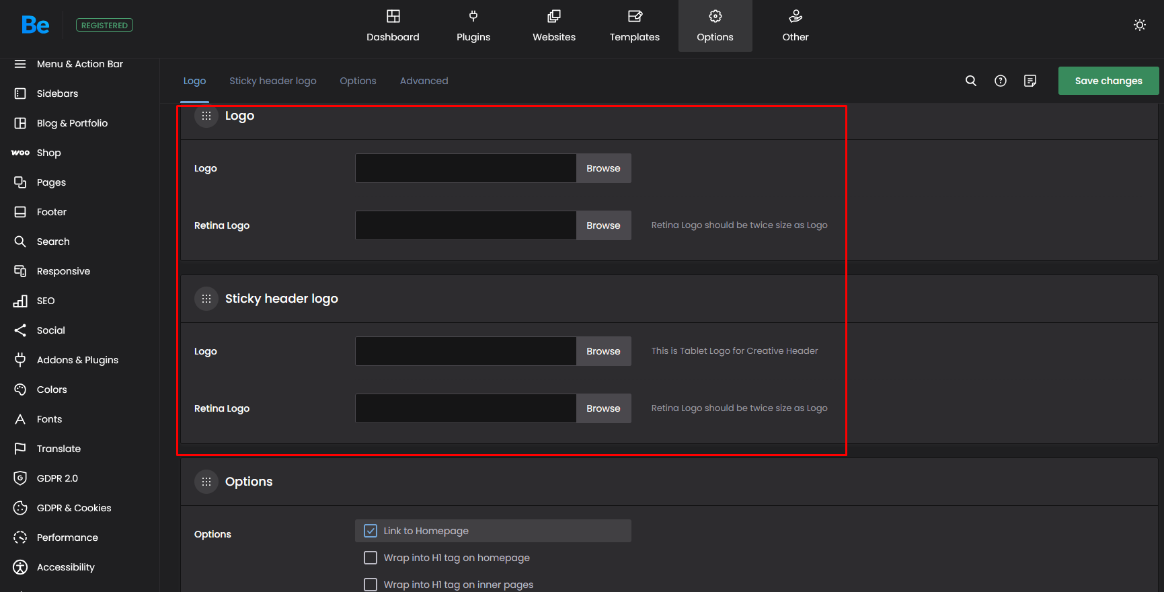Toggle the Options section handle icon
Viewport: 1164px width, 592px height.
pyautogui.click(x=206, y=482)
